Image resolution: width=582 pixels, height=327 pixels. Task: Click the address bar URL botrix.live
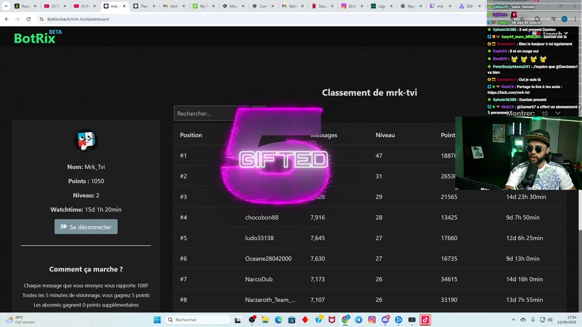tap(78, 19)
